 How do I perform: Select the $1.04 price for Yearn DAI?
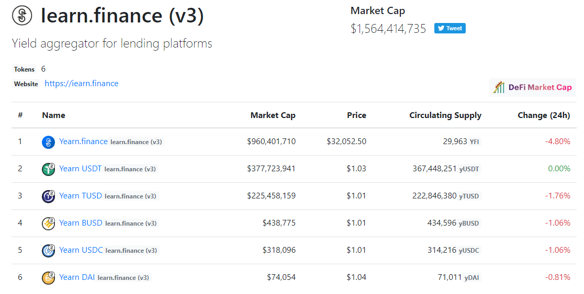click(356, 277)
